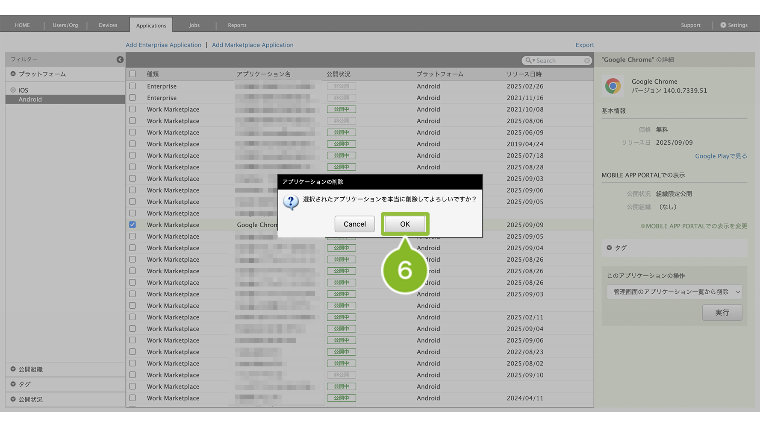760x427 pixels.
Task: Clear search field with the X icon
Action: (587, 61)
